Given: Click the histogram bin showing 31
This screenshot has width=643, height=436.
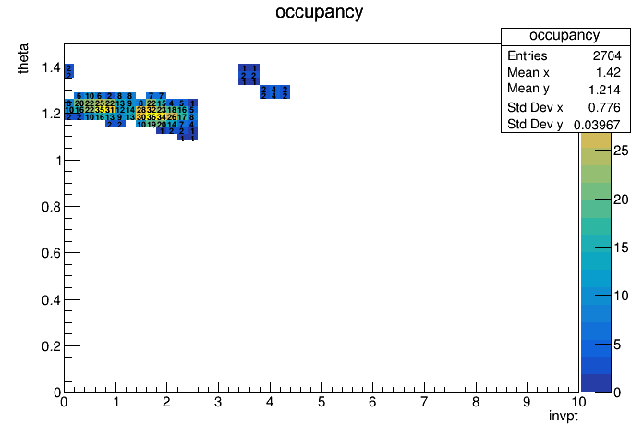Looking at the screenshot, I should [110, 110].
